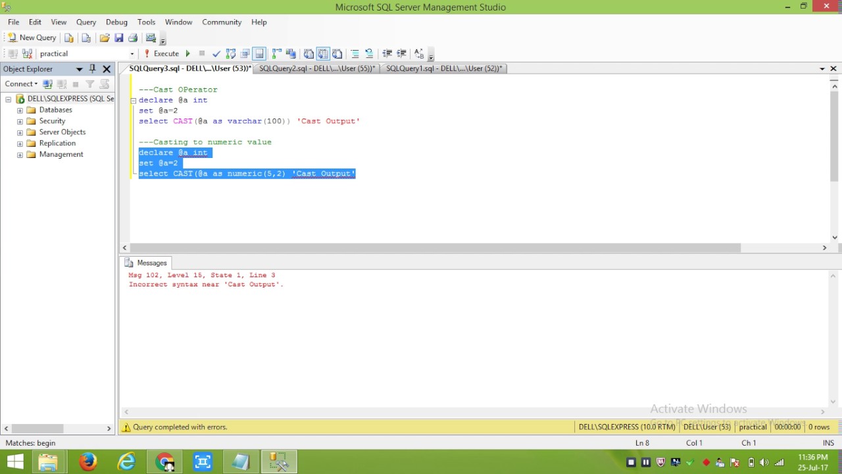Collapse the declare @a code block
Screen dimensions: 842x474
tap(133, 101)
